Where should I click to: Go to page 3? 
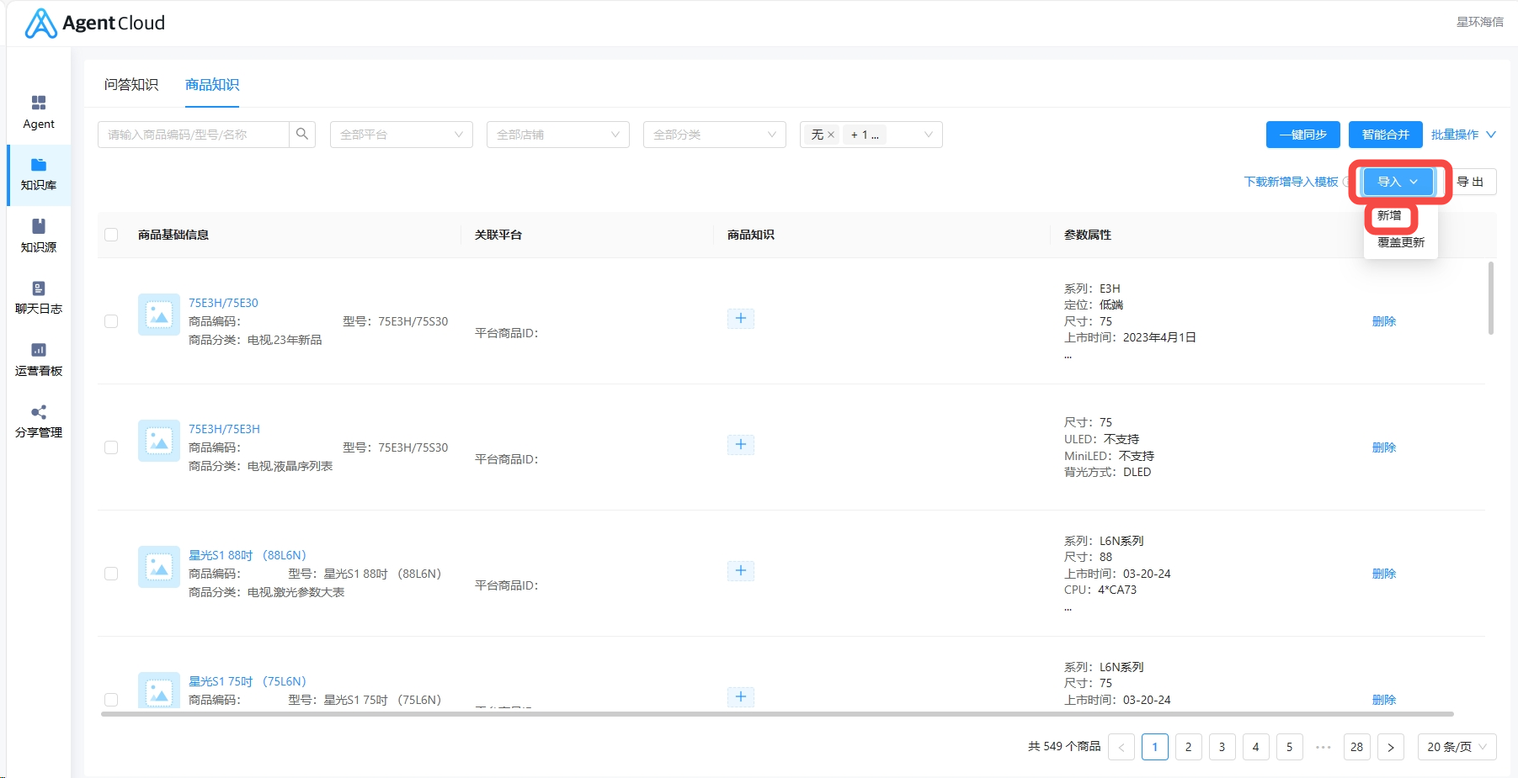(1222, 747)
